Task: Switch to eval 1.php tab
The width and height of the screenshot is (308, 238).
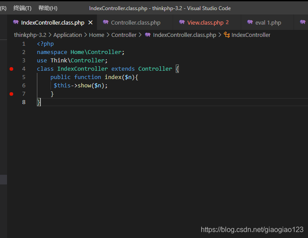Action: [268, 22]
